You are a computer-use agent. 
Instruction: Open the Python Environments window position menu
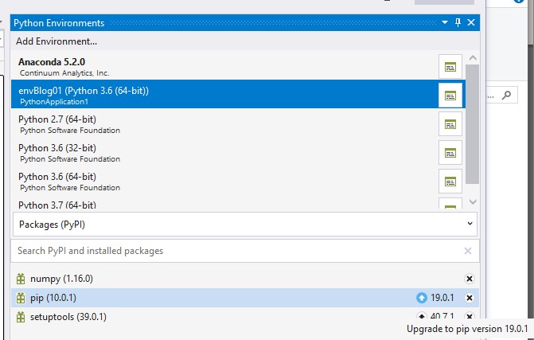pyautogui.click(x=445, y=23)
